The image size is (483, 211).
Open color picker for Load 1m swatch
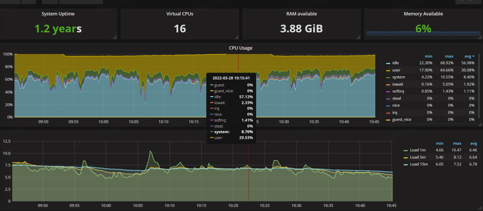[x=406, y=150]
